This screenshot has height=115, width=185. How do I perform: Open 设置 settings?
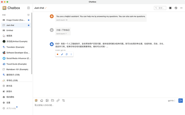tap(16, 103)
